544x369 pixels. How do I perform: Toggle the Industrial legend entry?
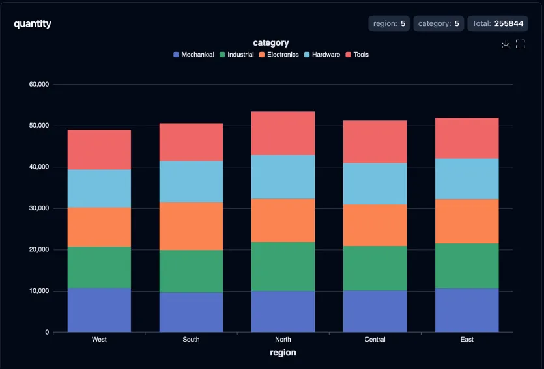[x=236, y=55]
